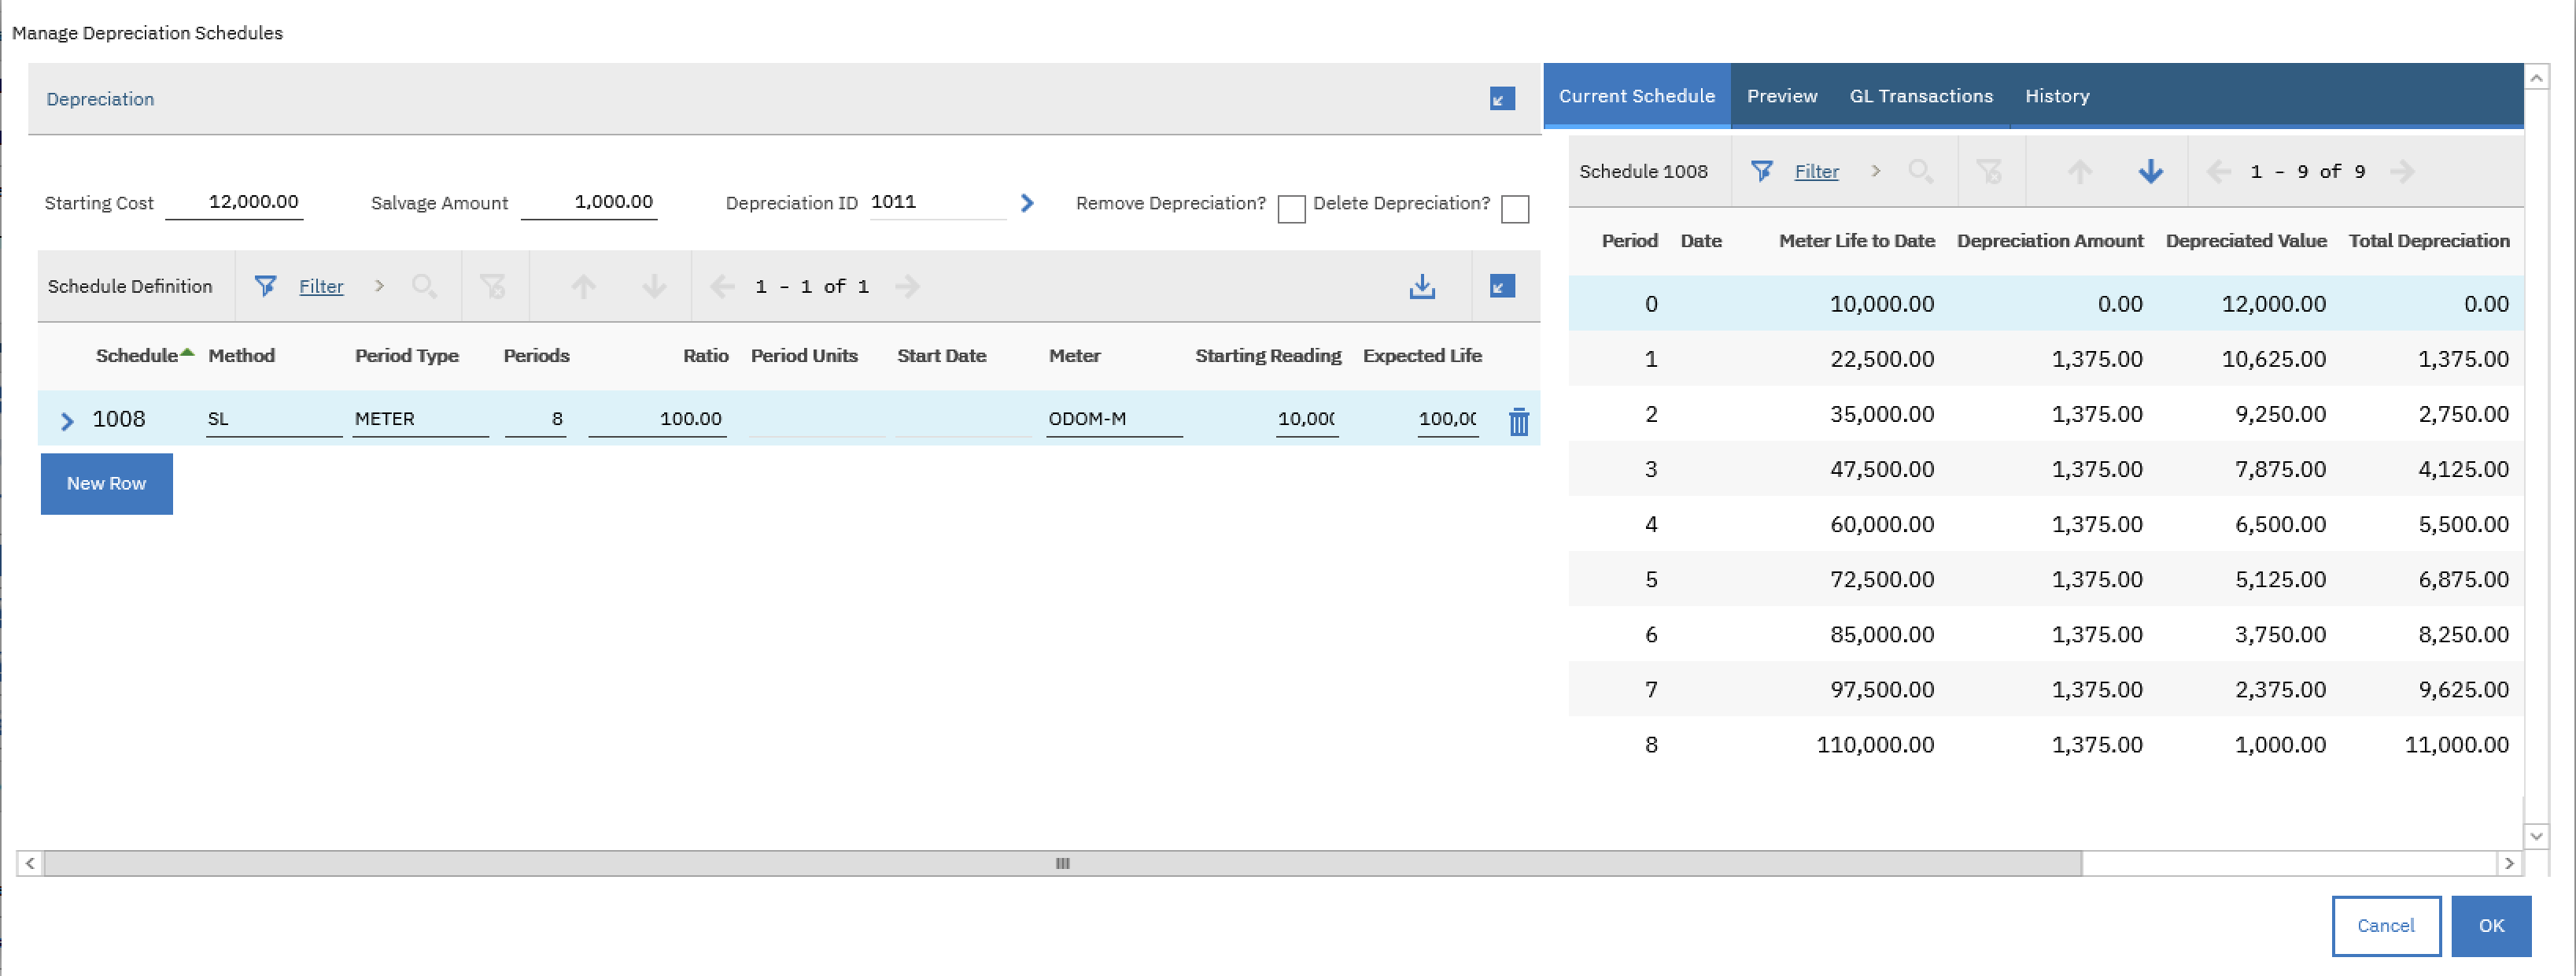Click OK to confirm changes

(2490, 925)
